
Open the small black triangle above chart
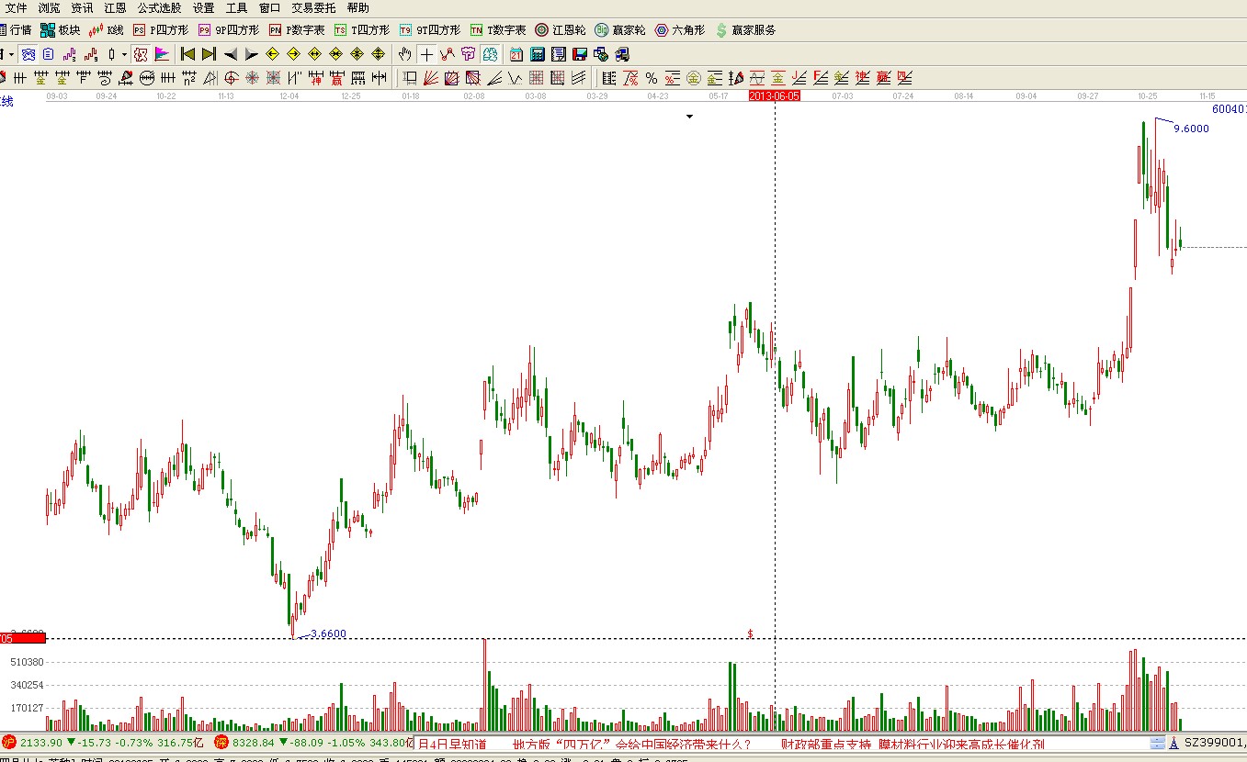click(689, 117)
